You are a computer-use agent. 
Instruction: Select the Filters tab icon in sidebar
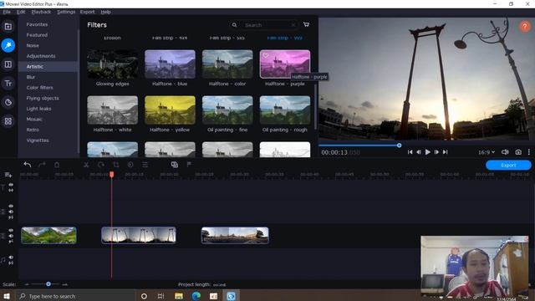8,45
